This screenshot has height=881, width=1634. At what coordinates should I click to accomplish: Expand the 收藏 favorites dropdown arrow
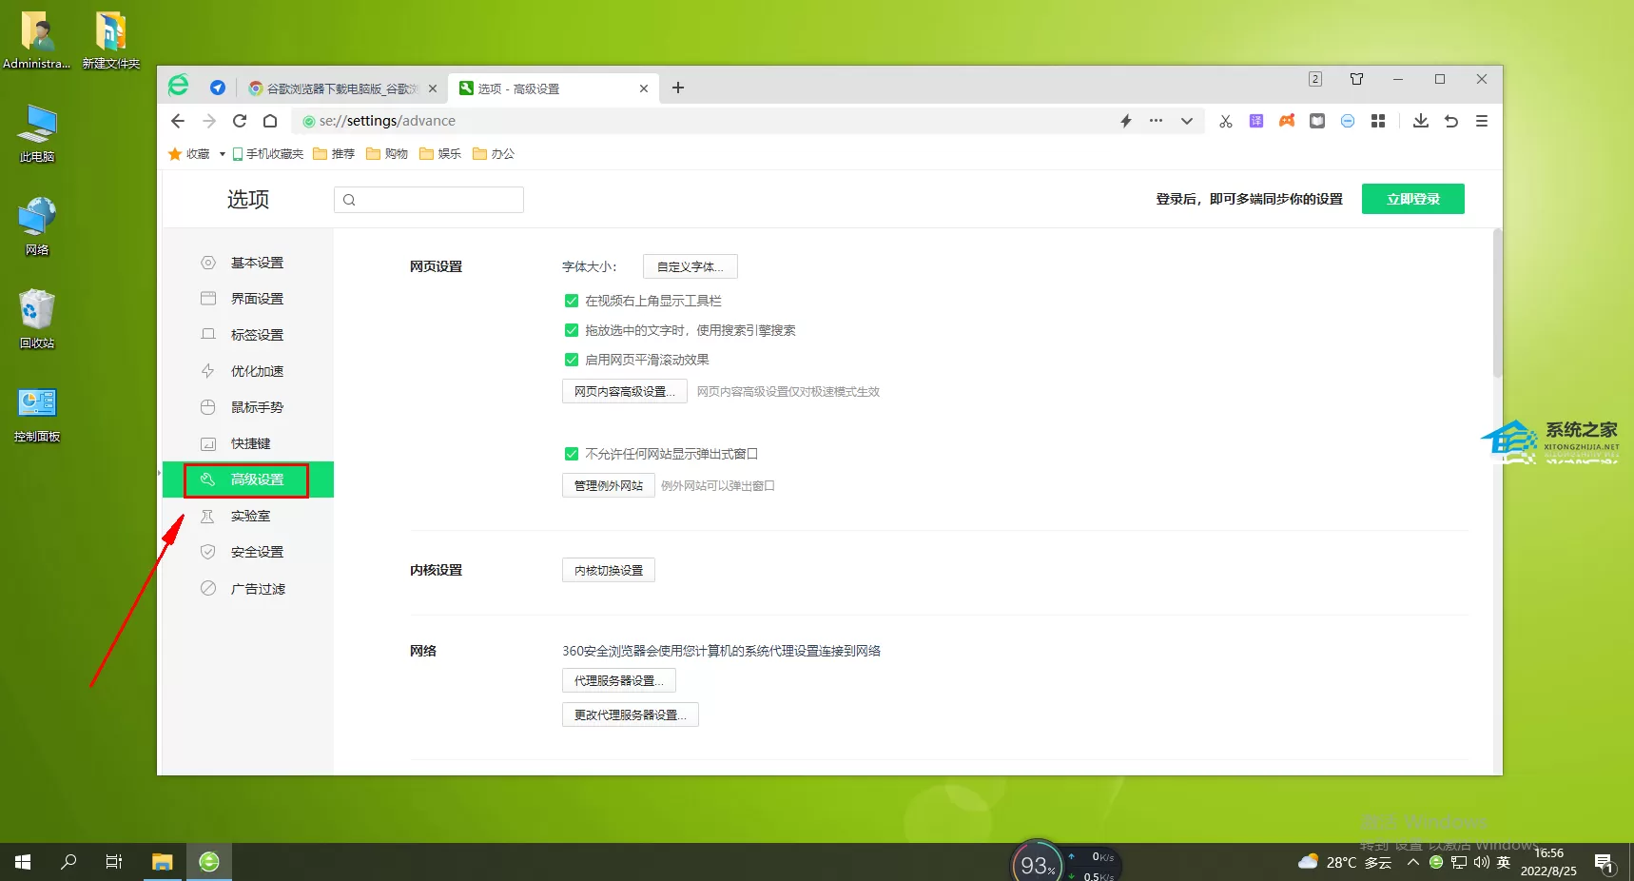point(222,154)
